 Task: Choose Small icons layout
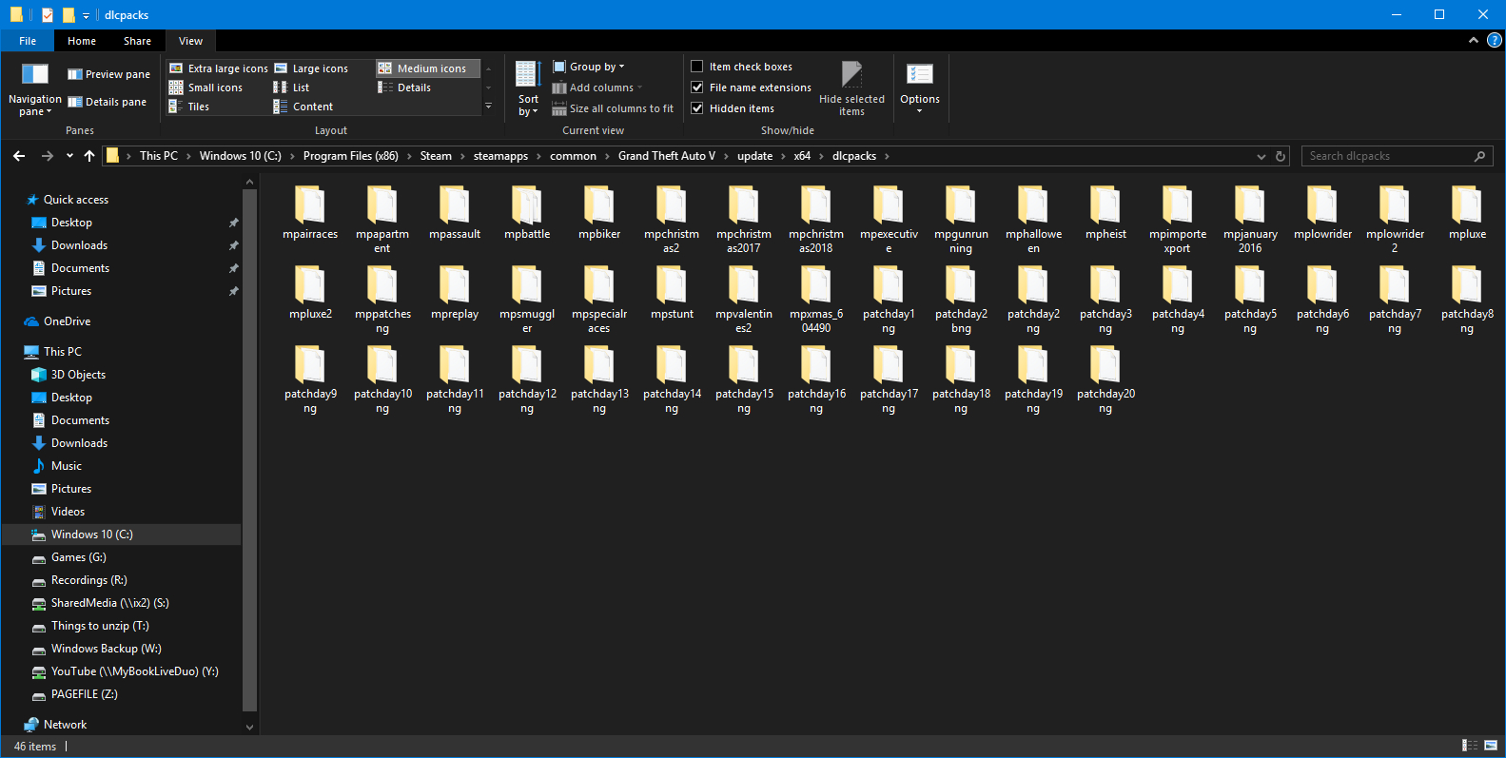coord(205,87)
